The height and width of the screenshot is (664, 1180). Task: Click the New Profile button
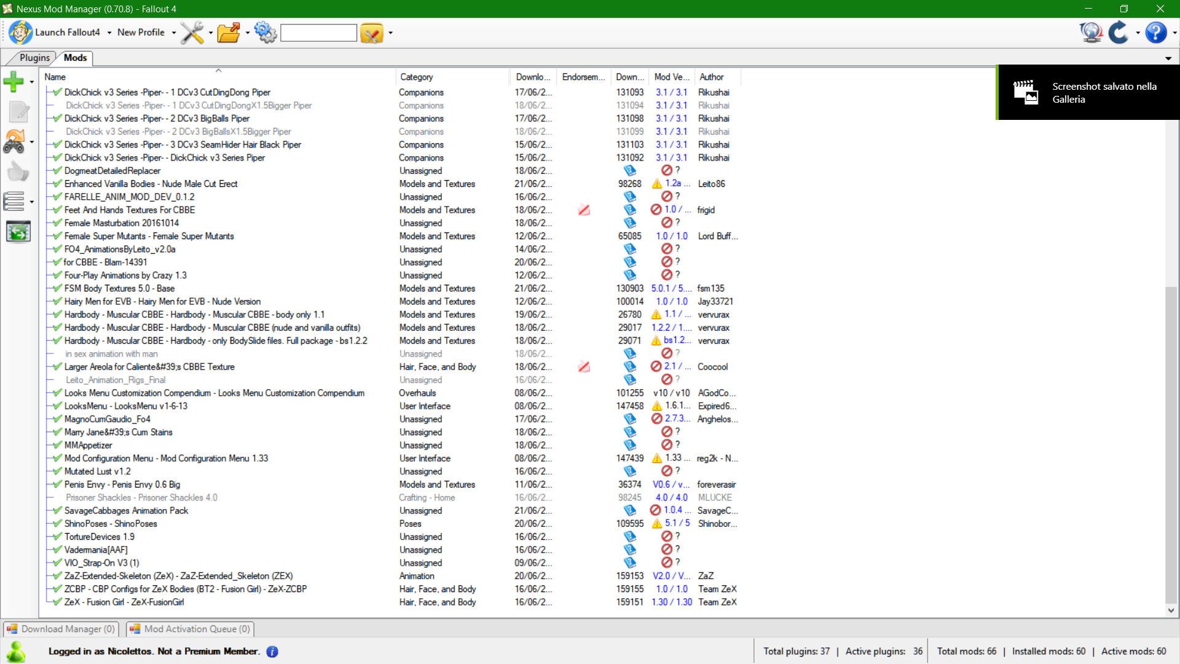141,33
